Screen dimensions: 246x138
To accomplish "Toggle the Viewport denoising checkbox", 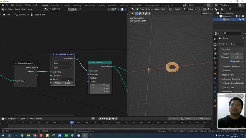I will (231, 61).
